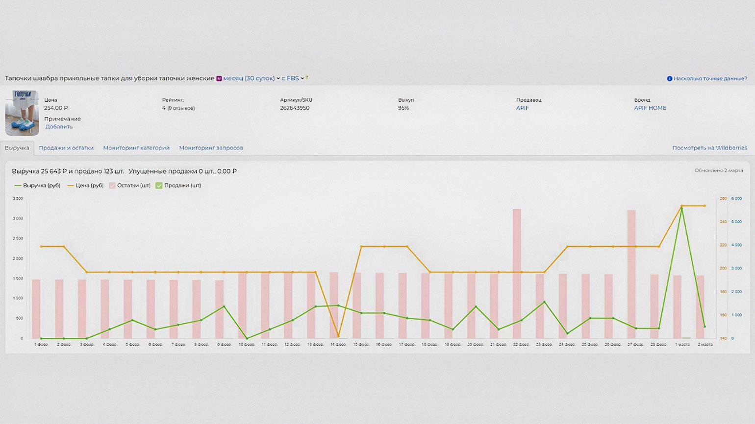
Task: Toggle the Остатки (шт) legend checkbox
Action: tap(112, 186)
